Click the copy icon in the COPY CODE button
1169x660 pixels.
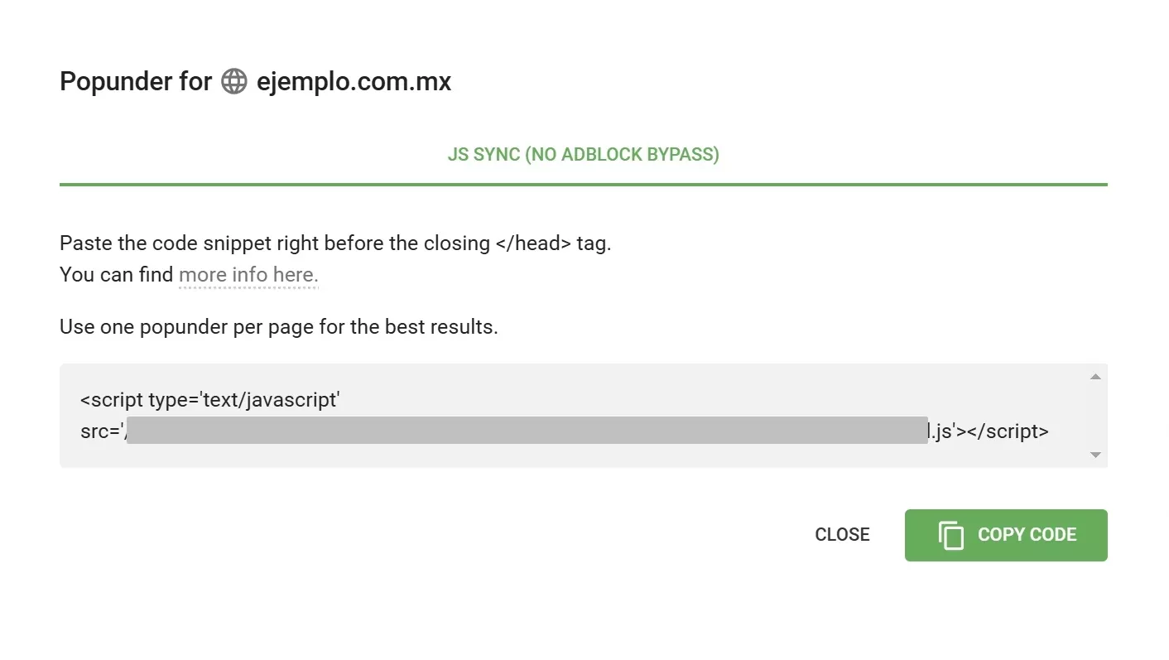(x=951, y=535)
